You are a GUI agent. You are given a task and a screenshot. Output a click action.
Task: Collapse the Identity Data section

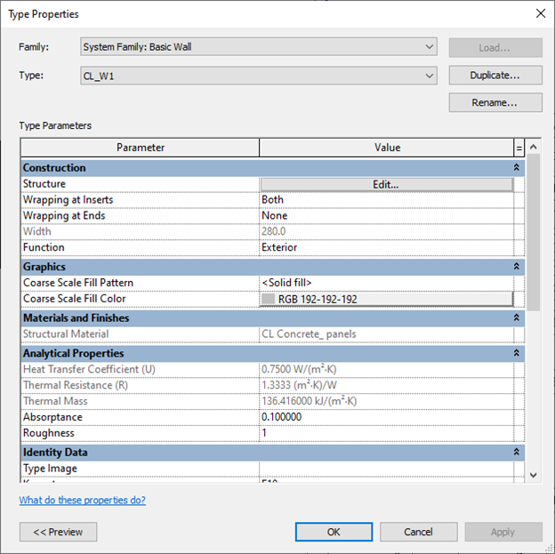518,452
